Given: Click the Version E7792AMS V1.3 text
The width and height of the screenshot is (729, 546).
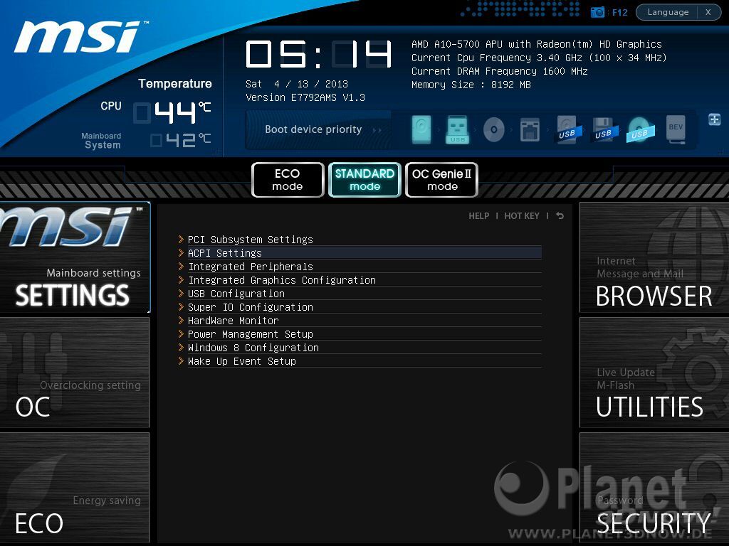Looking at the screenshot, I should point(305,97).
